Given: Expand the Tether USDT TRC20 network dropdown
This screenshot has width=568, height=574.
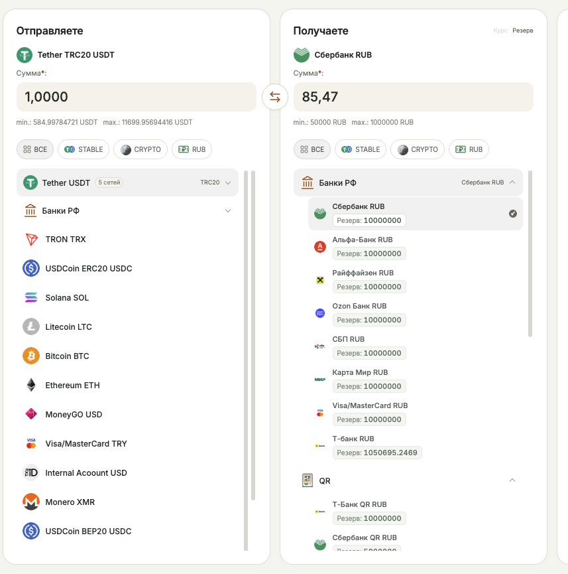Looking at the screenshot, I should 216,182.
